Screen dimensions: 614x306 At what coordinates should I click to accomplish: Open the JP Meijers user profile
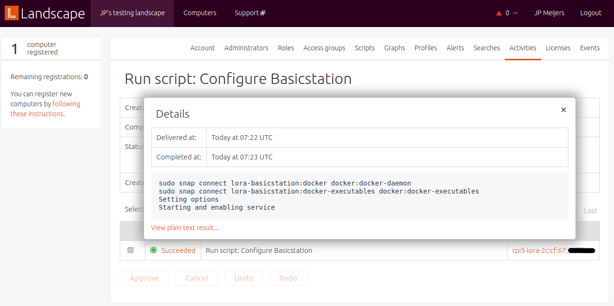[549, 13]
